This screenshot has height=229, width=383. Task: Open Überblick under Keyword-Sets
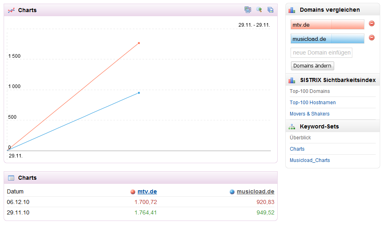click(300, 138)
